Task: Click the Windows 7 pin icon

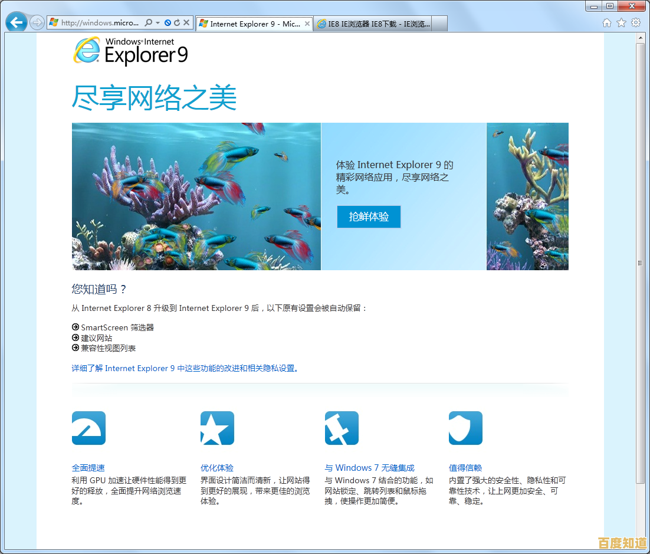Action: click(342, 428)
